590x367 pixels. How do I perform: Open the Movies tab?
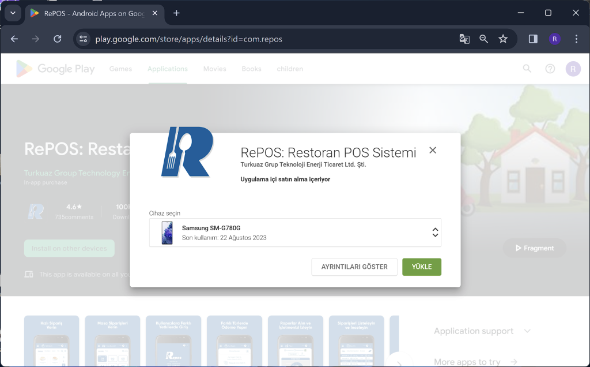[214, 69]
